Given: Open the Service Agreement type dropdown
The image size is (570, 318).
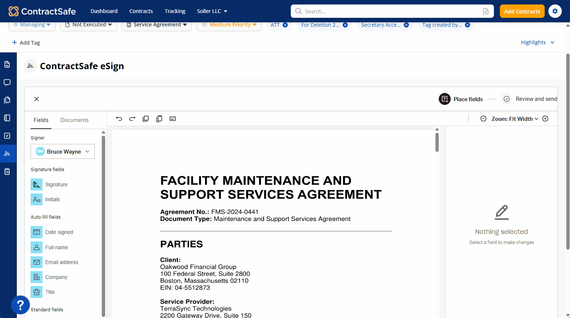Looking at the screenshot, I should (x=157, y=25).
